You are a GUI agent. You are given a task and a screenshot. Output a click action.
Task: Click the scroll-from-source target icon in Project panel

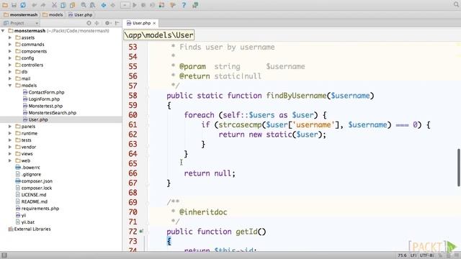click(x=89, y=23)
